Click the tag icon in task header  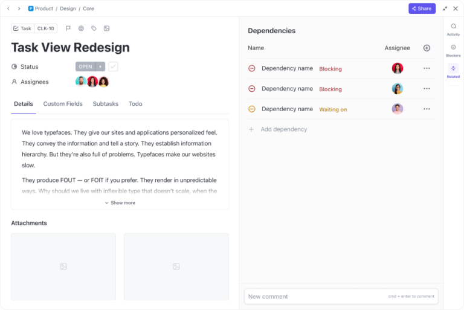point(94,28)
